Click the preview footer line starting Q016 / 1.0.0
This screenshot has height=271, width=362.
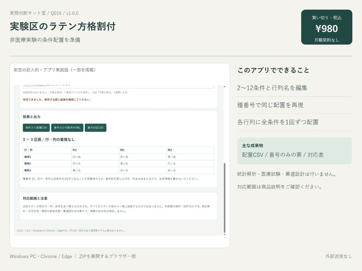click(71, 230)
